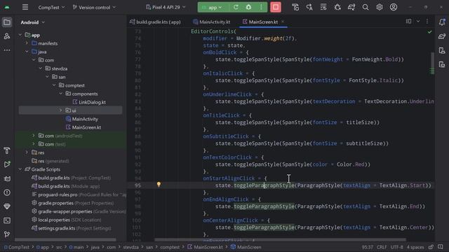Open more run actions menu
Viewport: 449px width, 252px height.
(261, 7)
